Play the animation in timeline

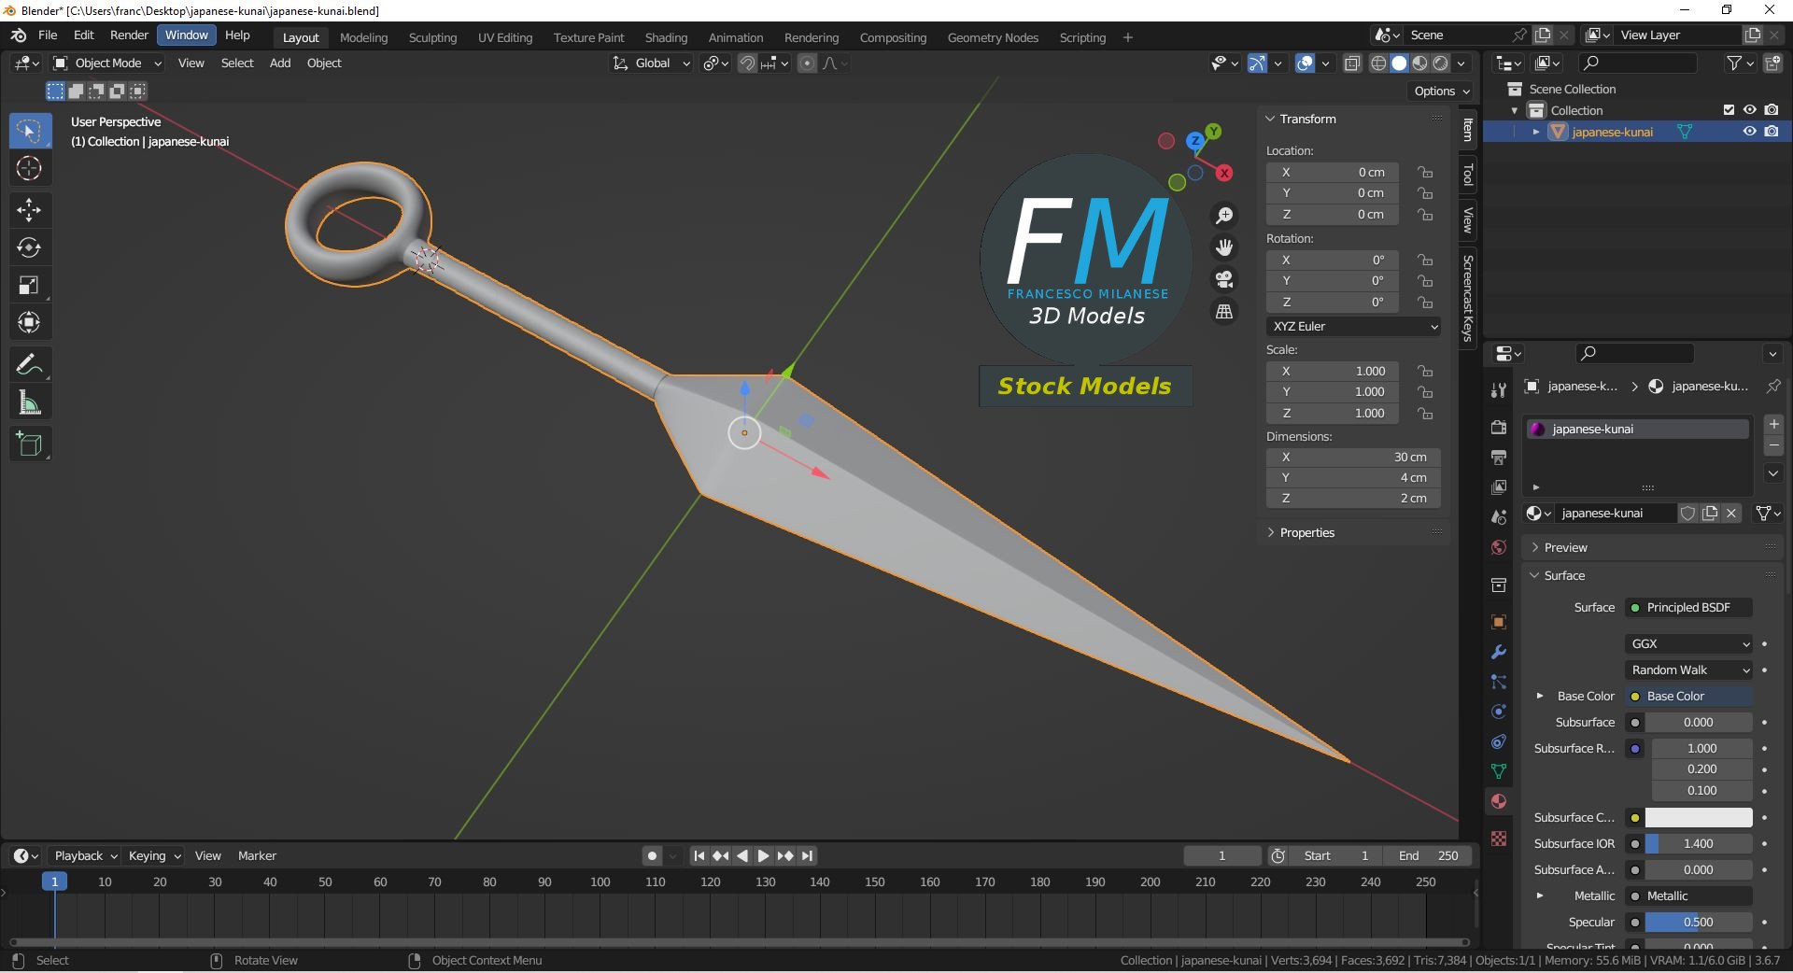click(763, 855)
